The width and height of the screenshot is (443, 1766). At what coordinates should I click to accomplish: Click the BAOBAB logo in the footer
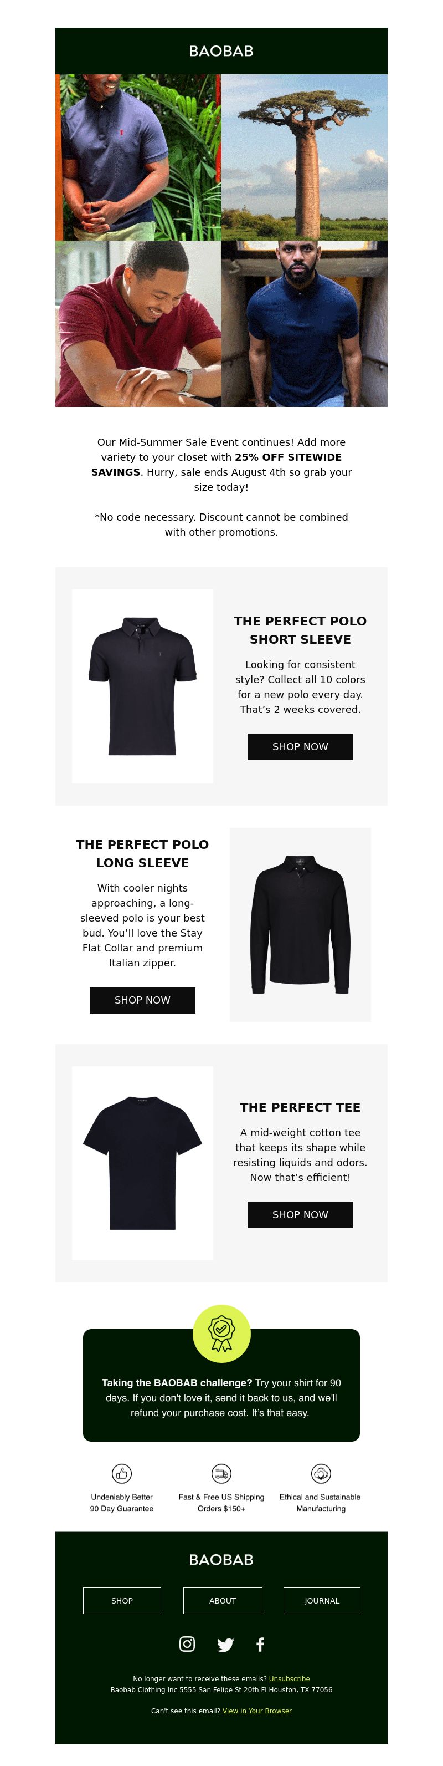coord(221,1560)
